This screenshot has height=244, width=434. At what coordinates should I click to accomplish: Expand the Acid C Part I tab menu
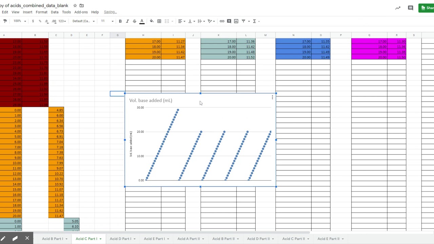pos(100,239)
